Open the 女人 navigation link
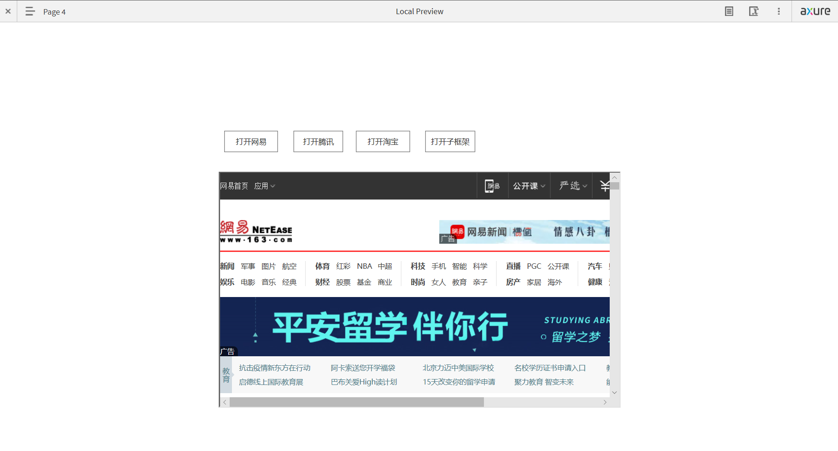Image resolution: width=838 pixels, height=451 pixels. tap(439, 282)
